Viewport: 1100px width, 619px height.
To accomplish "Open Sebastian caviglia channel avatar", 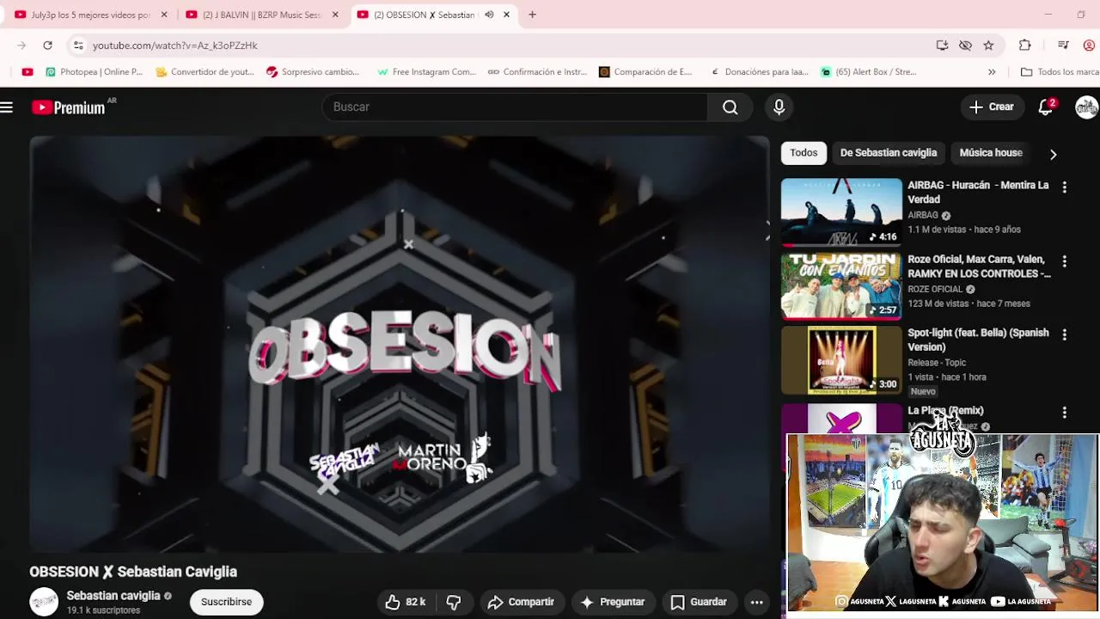I will click(44, 602).
